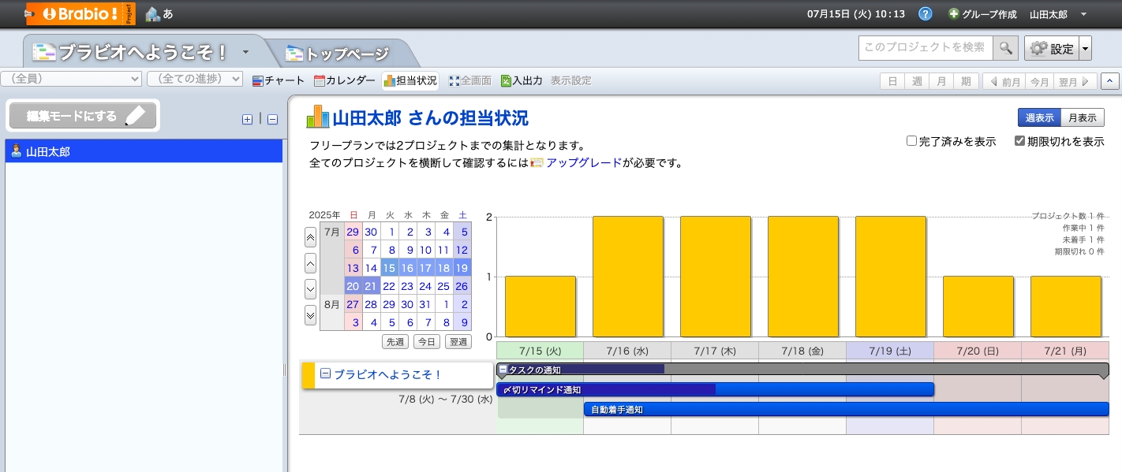Click the project search input field
Image resolution: width=1122 pixels, height=472 pixels.
pos(925,48)
